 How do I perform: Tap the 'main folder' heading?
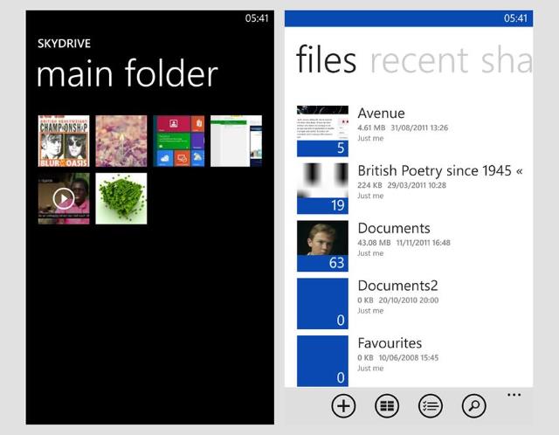pos(128,73)
